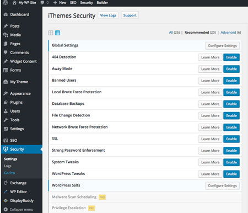The width and height of the screenshot is (248, 213).
Task: Switch to list view icon
Action: coord(57,33)
